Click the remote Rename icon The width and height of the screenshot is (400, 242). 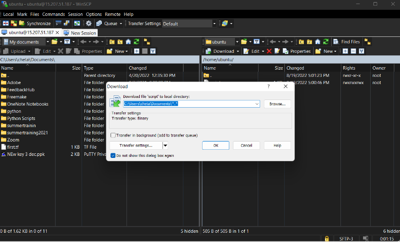click(x=277, y=51)
